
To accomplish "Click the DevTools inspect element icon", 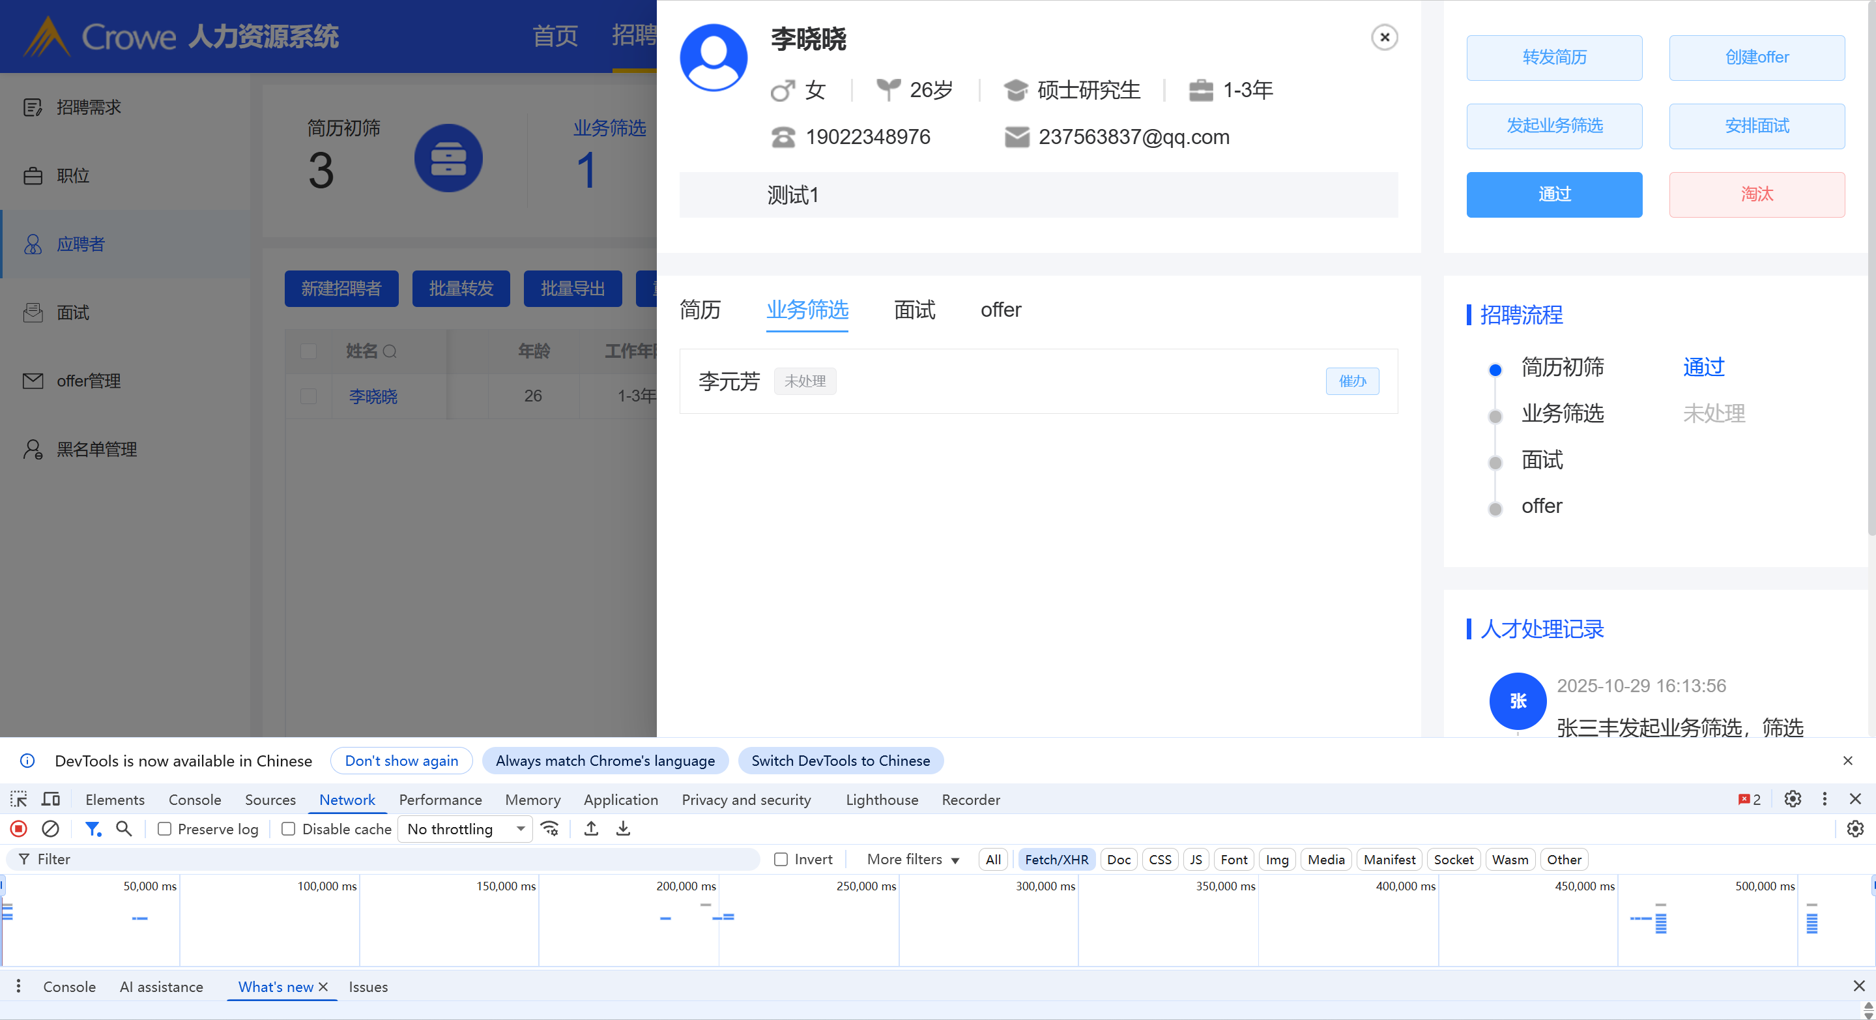I will coord(19,799).
